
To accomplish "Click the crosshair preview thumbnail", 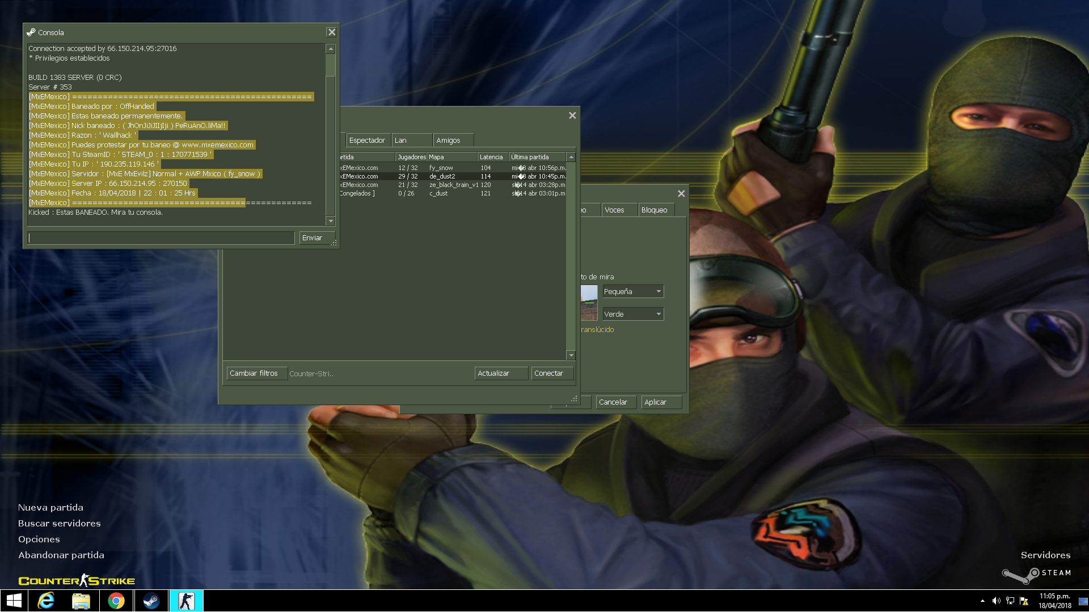I will [589, 303].
